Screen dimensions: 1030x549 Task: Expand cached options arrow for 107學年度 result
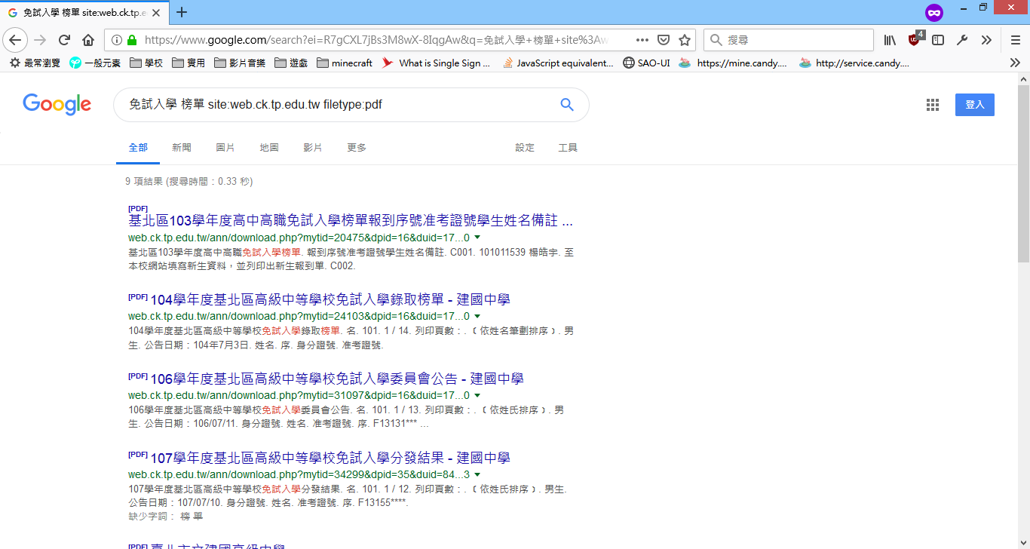(x=477, y=474)
